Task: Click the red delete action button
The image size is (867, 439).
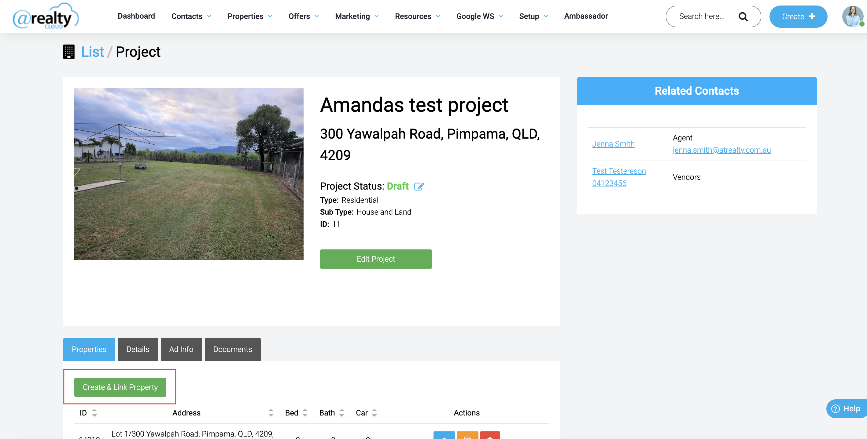Action: 490,436
